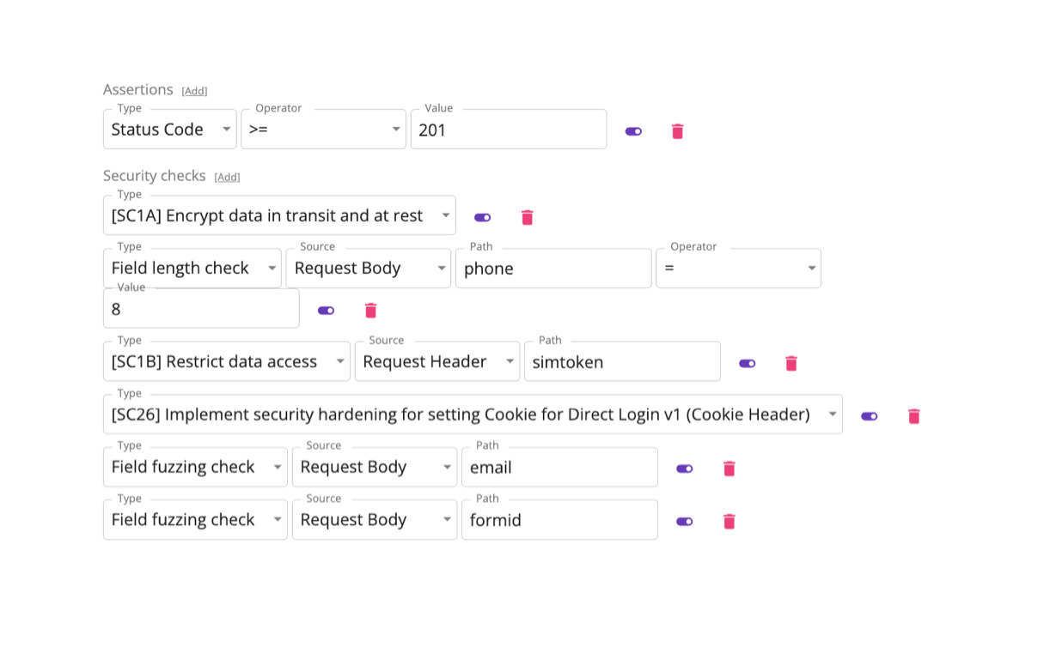The image size is (1050, 647).
Task: Open the Status Code type dropdown
Action: (x=170, y=130)
